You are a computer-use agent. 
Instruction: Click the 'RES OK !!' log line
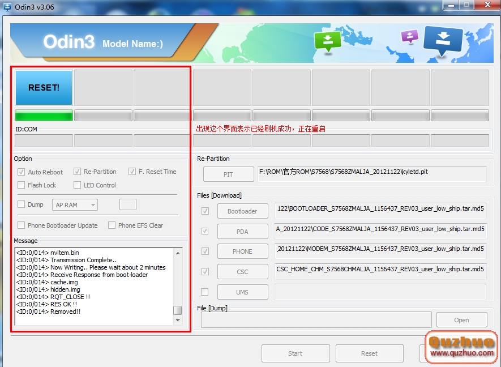pos(46,304)
